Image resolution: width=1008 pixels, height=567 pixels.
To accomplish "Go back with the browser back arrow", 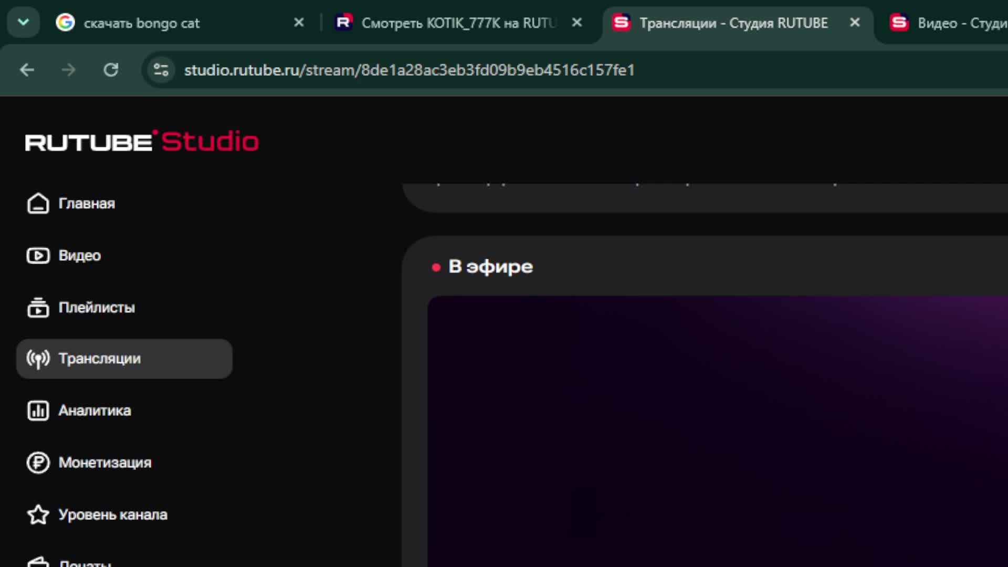I will pyautogui.click(x=27, y=70).
